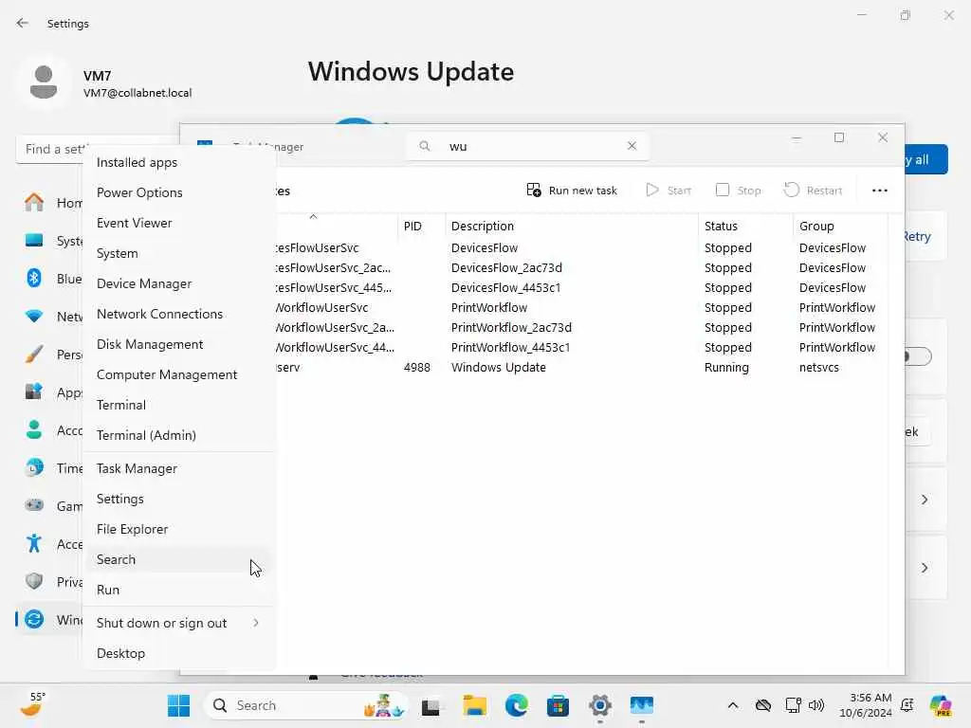
Task: Open Accounts icon in Settings sidebar
Action: pyautogui.click(x=34, y=429)
